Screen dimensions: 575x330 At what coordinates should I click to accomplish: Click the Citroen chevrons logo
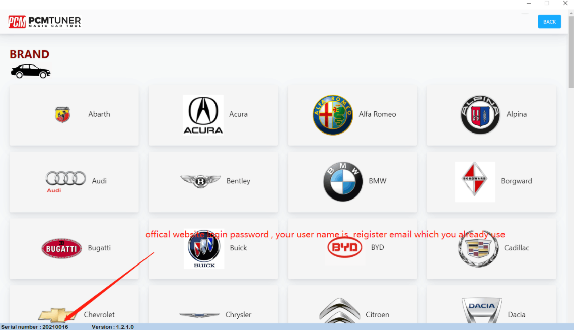click(339, 310)
